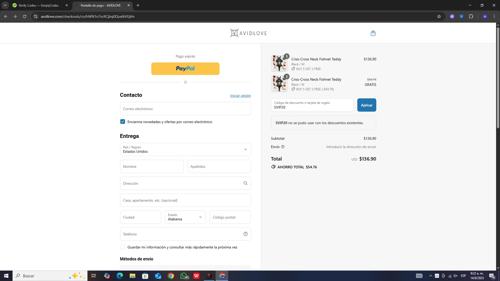Open Microsoft Store from the taskbar

[x=145, y=276]
